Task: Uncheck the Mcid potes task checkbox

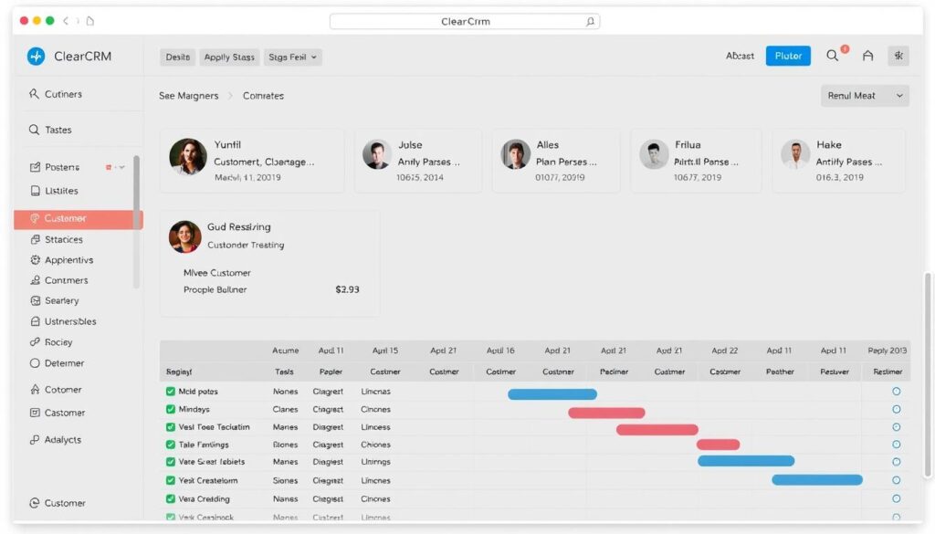Action: [170, 392]
